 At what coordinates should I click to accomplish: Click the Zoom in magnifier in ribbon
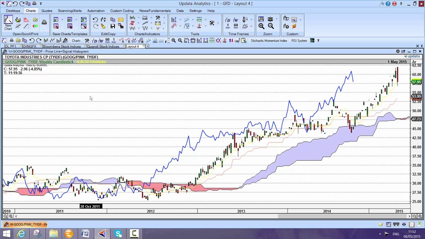[261, 26]
